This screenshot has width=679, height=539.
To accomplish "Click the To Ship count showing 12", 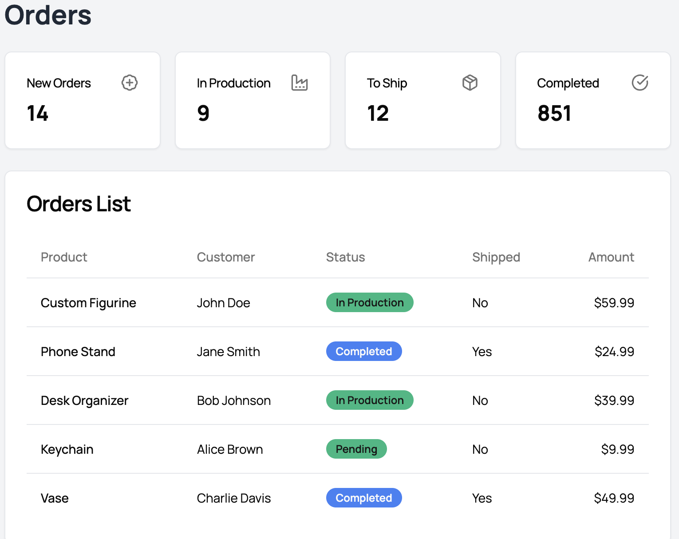I will click(378, 113).
